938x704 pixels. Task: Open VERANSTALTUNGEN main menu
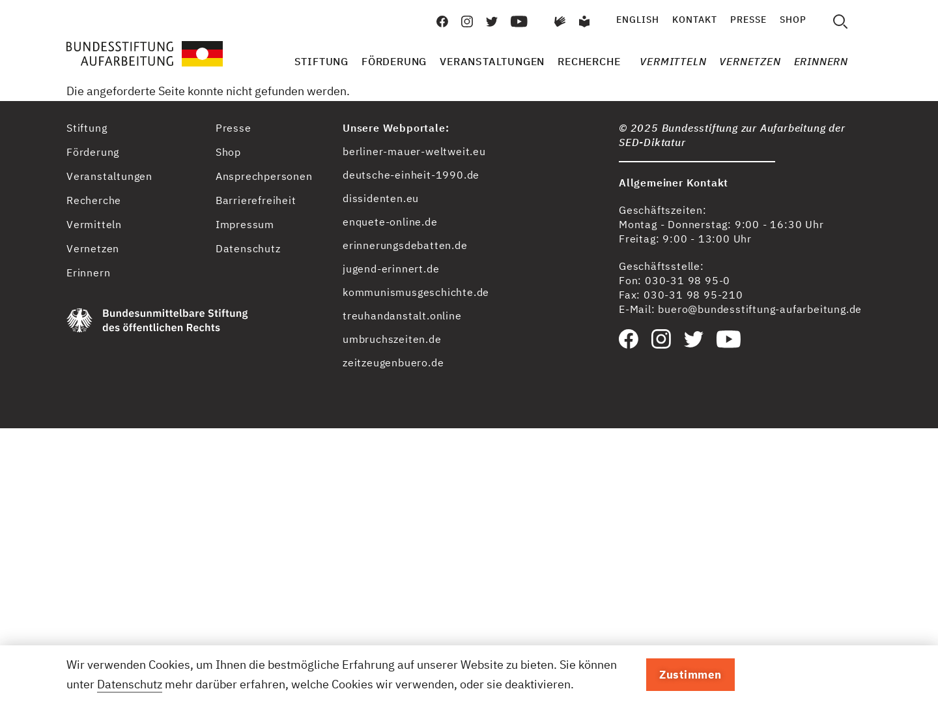(x=492, y=61)
